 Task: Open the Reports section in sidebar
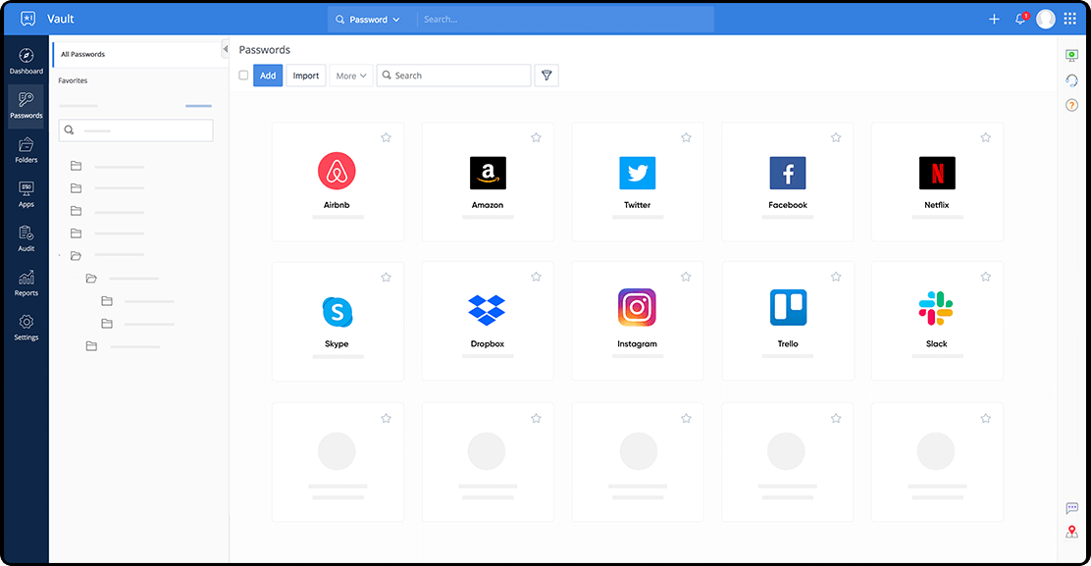click(26, 283)
